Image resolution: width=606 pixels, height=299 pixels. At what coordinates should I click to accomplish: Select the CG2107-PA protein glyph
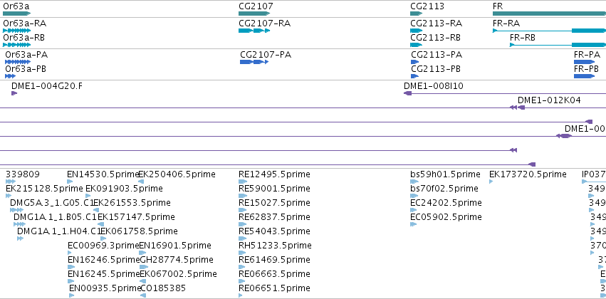pos(254,62)
